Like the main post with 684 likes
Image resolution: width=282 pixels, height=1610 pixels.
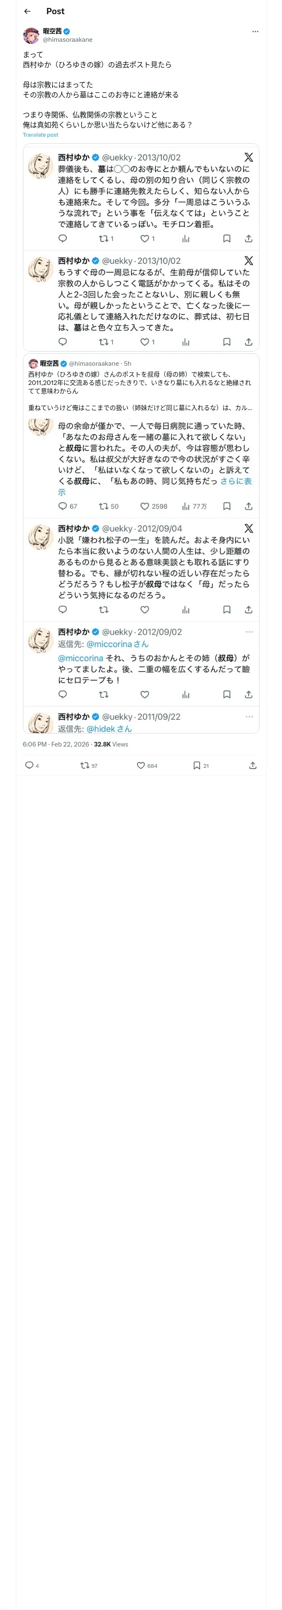coord(141,765)
